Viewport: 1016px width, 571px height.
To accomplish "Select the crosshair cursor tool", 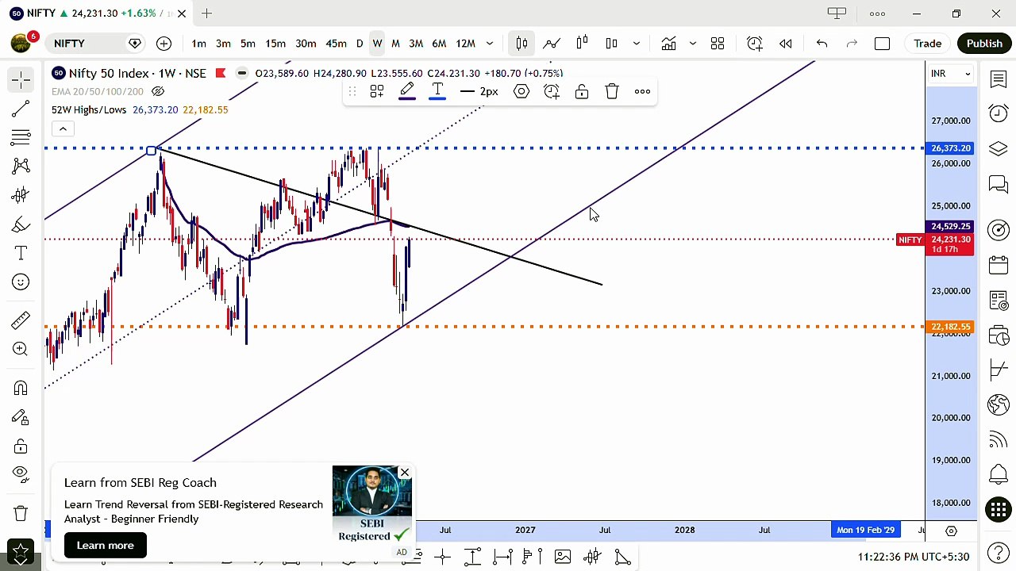I will point(21,79).
